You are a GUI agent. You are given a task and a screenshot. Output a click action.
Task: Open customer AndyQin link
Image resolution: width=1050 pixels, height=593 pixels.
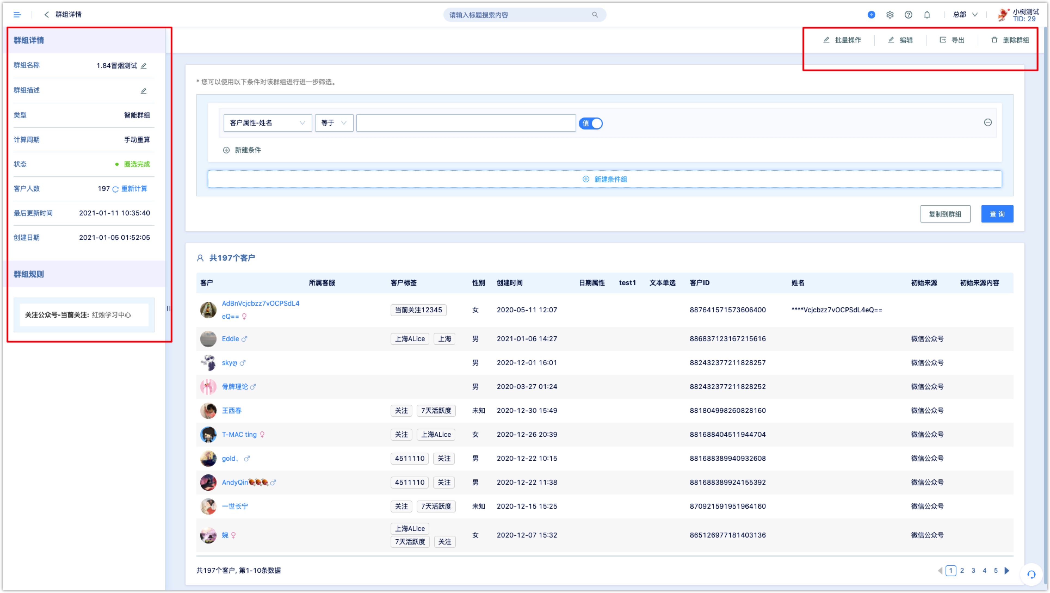pos(234,482)
